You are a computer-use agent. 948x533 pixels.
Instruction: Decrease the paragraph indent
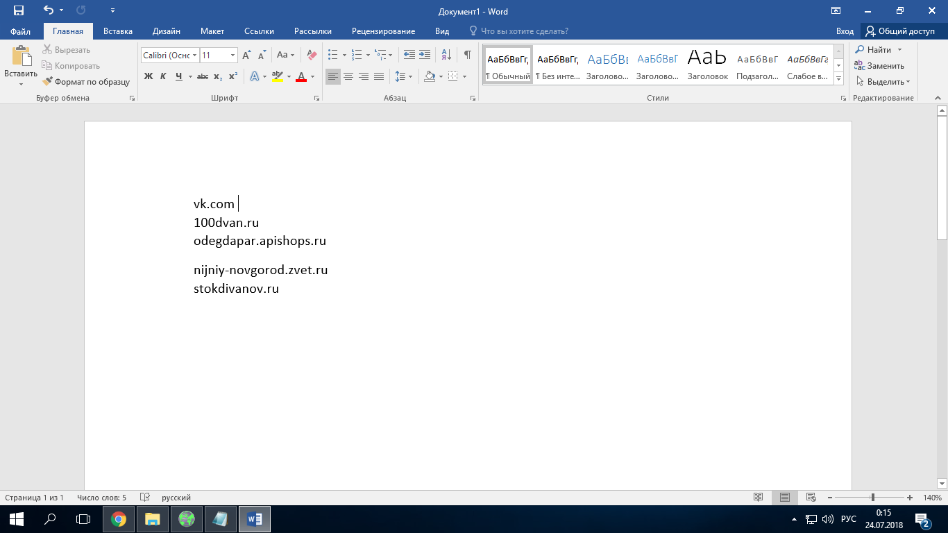409,55
